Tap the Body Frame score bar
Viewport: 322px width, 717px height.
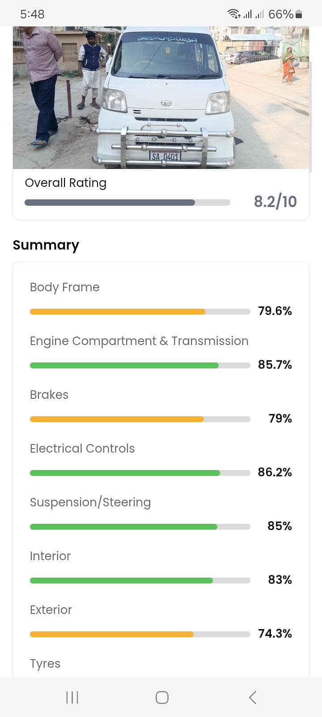click(x=140, y=311)
